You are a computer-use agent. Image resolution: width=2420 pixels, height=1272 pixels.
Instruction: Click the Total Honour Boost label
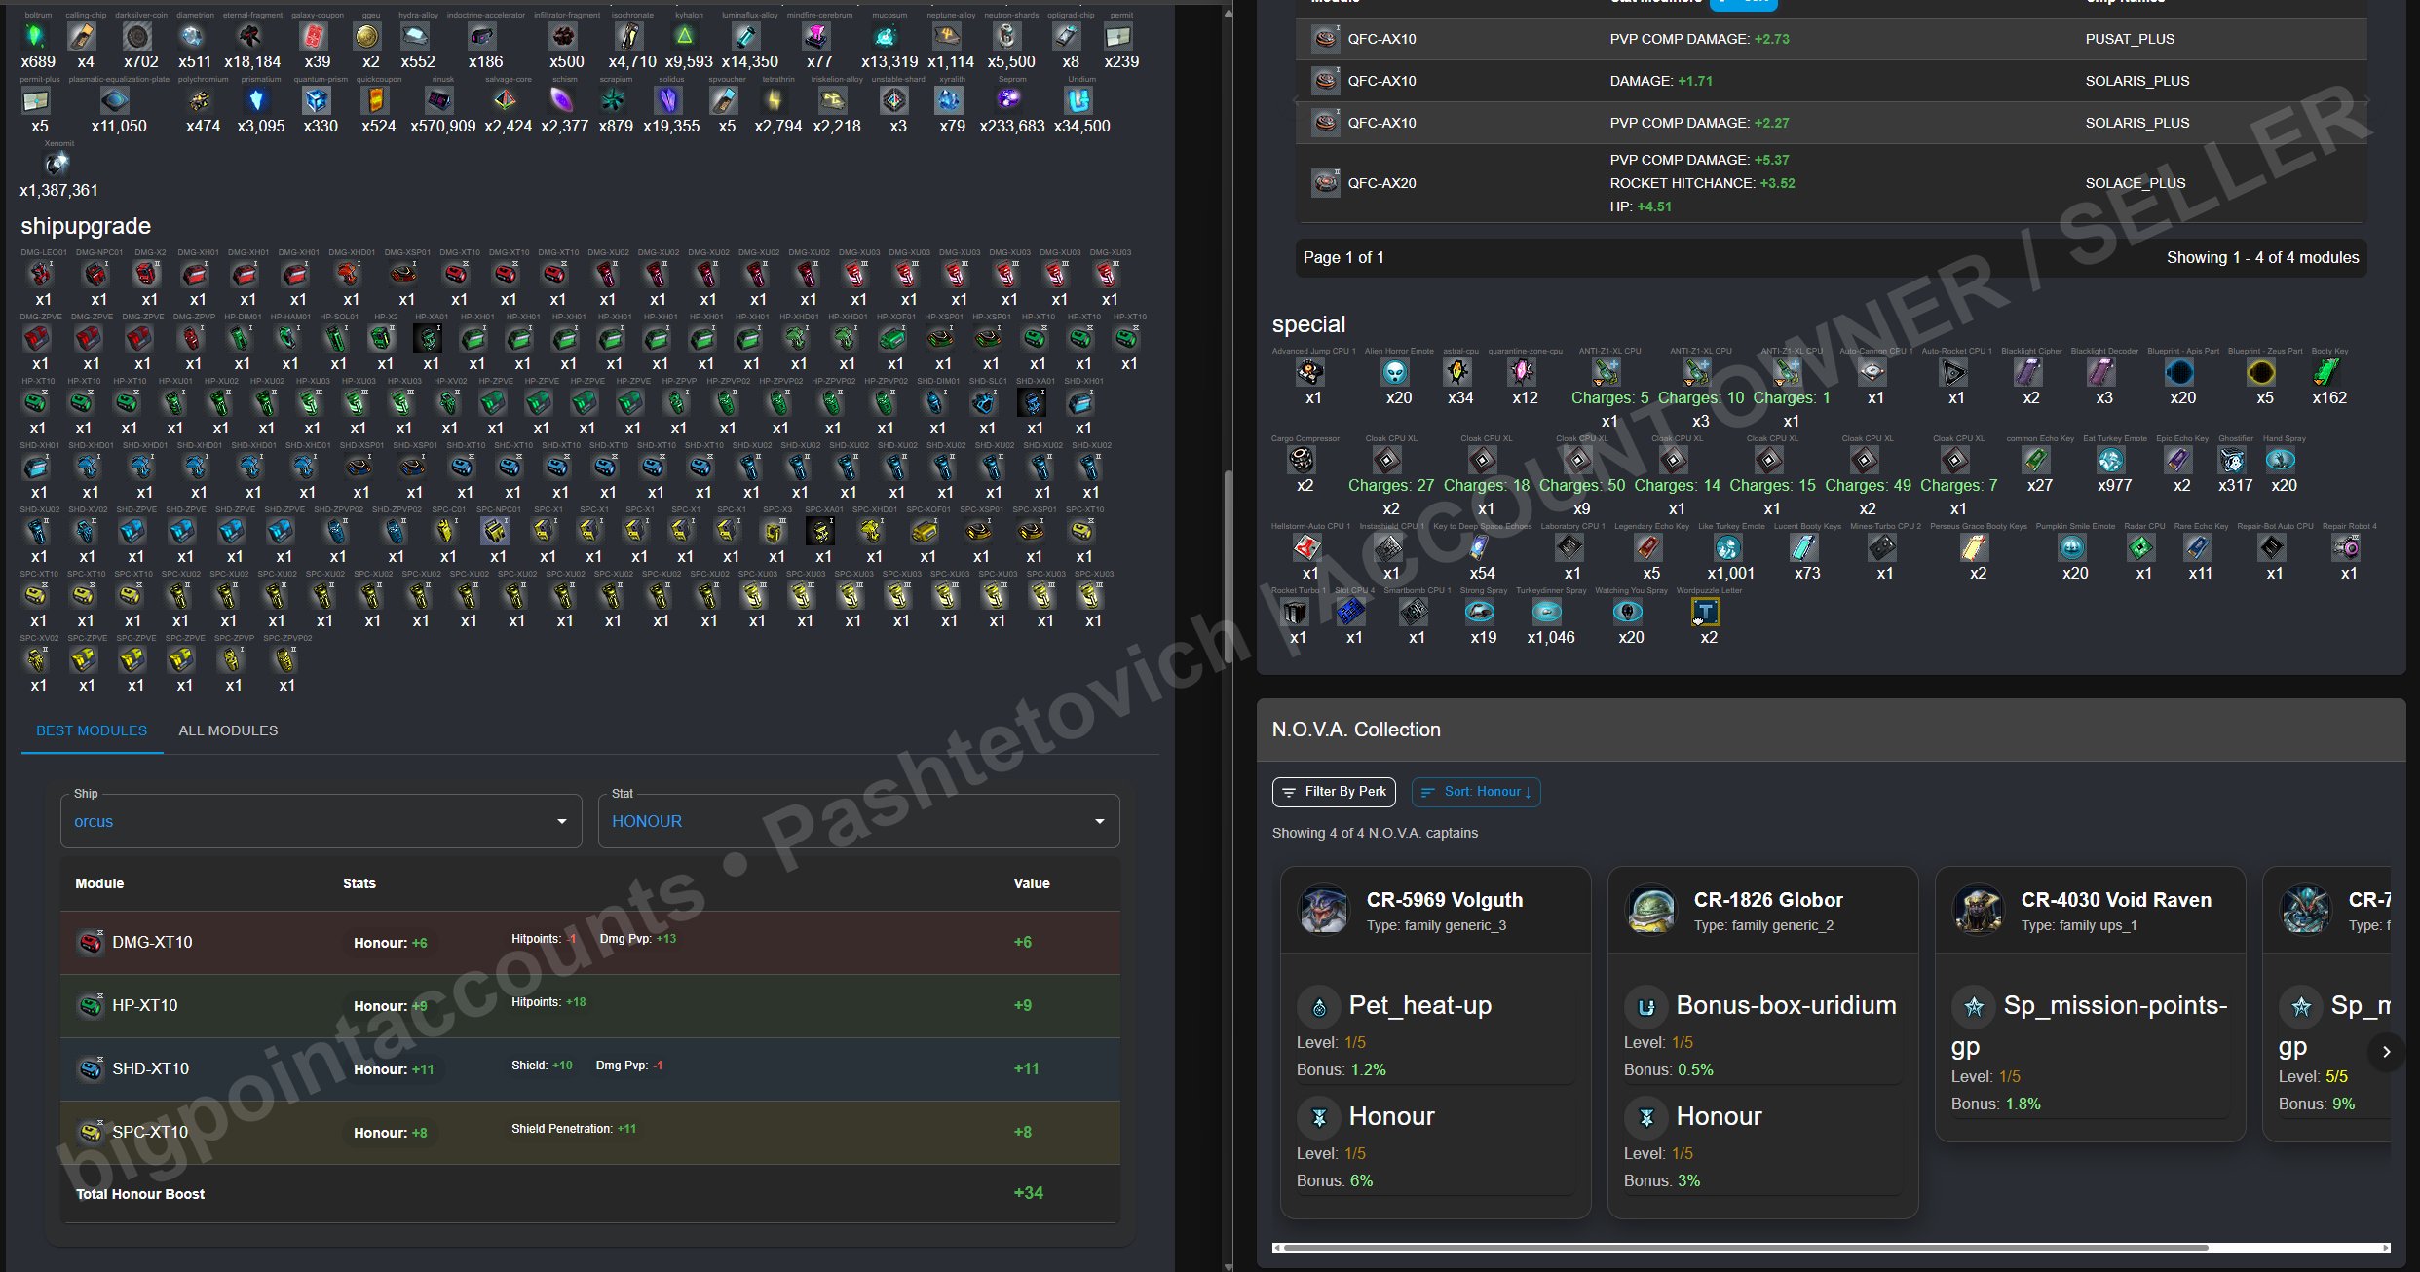[140, 1194]
